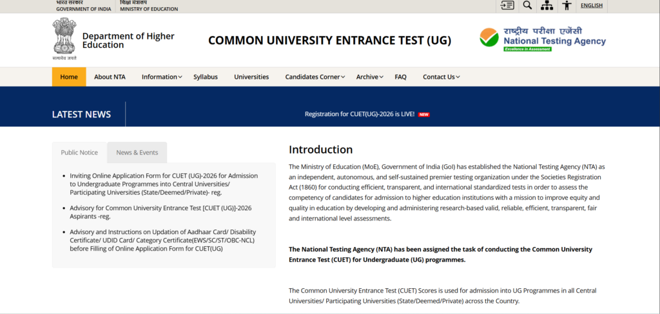Switch to the News & Events tab
This screenshot has width=660, height=314.
click(x=137, y=152)
